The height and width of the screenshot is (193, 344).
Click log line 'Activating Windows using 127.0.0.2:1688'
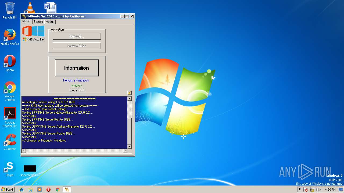50,102
